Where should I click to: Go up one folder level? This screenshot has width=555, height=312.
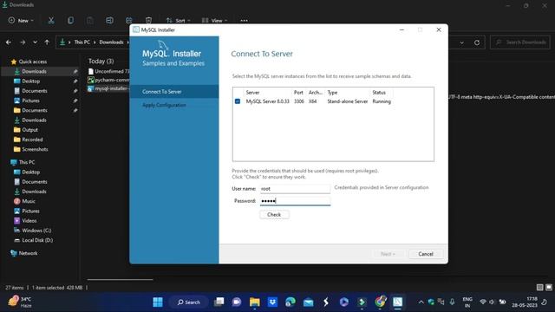47,42
